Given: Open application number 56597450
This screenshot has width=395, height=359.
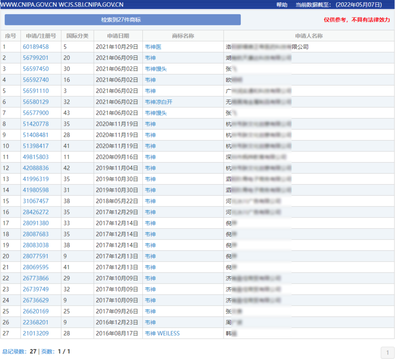Looking at the screenshot, I should pos(36,69).
